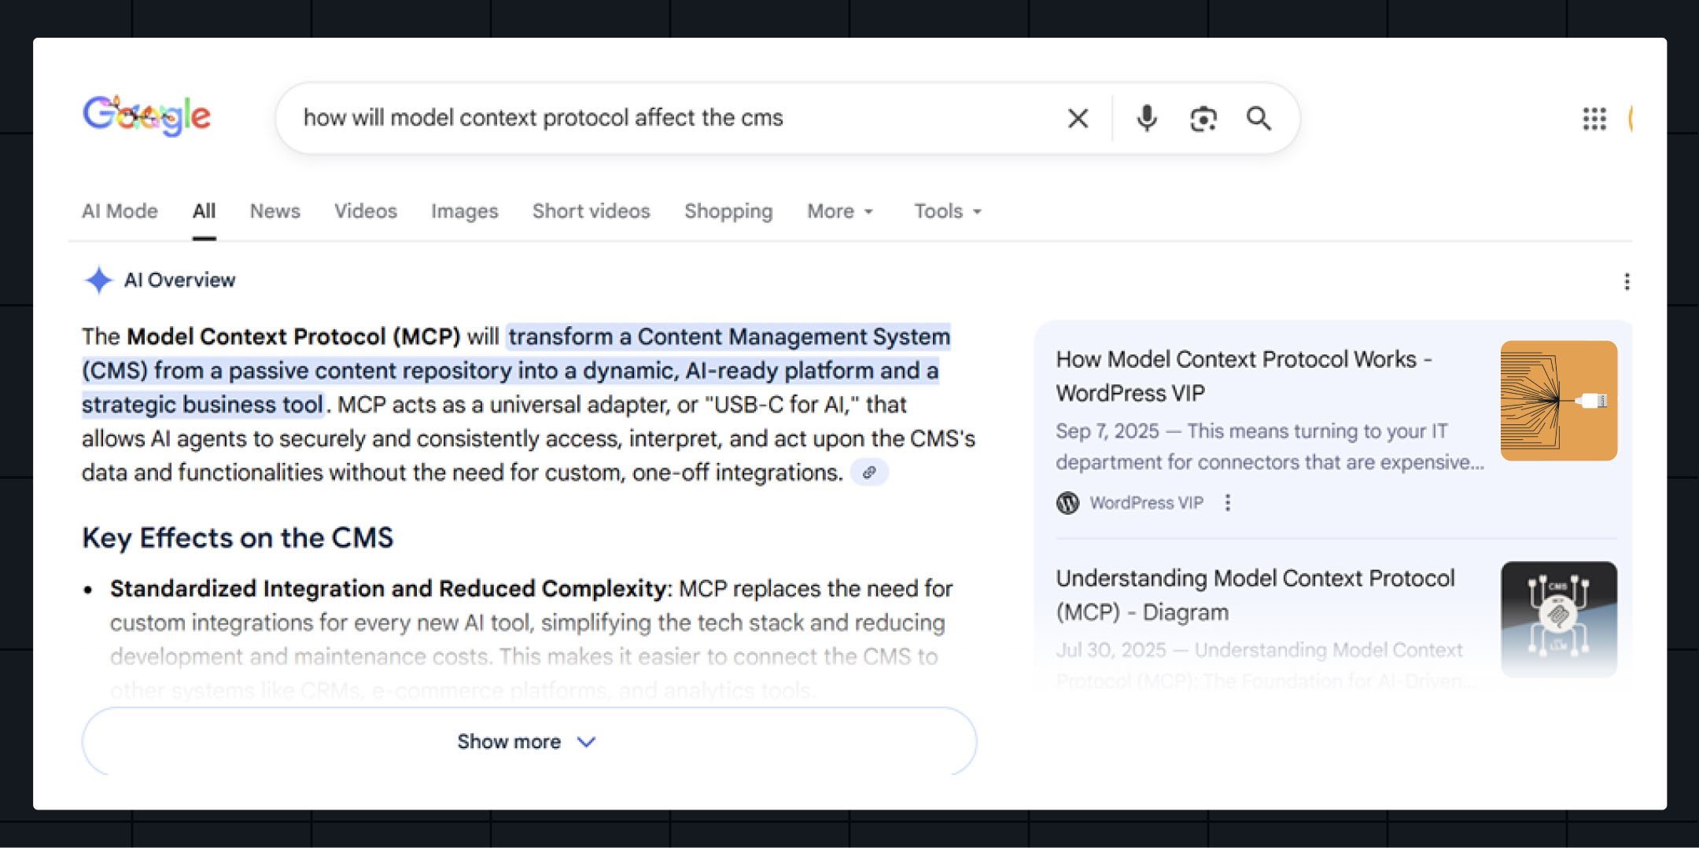This screenshot has width=1699, height=848.
Task: Open the News results tab
Action: click(275, 211)
